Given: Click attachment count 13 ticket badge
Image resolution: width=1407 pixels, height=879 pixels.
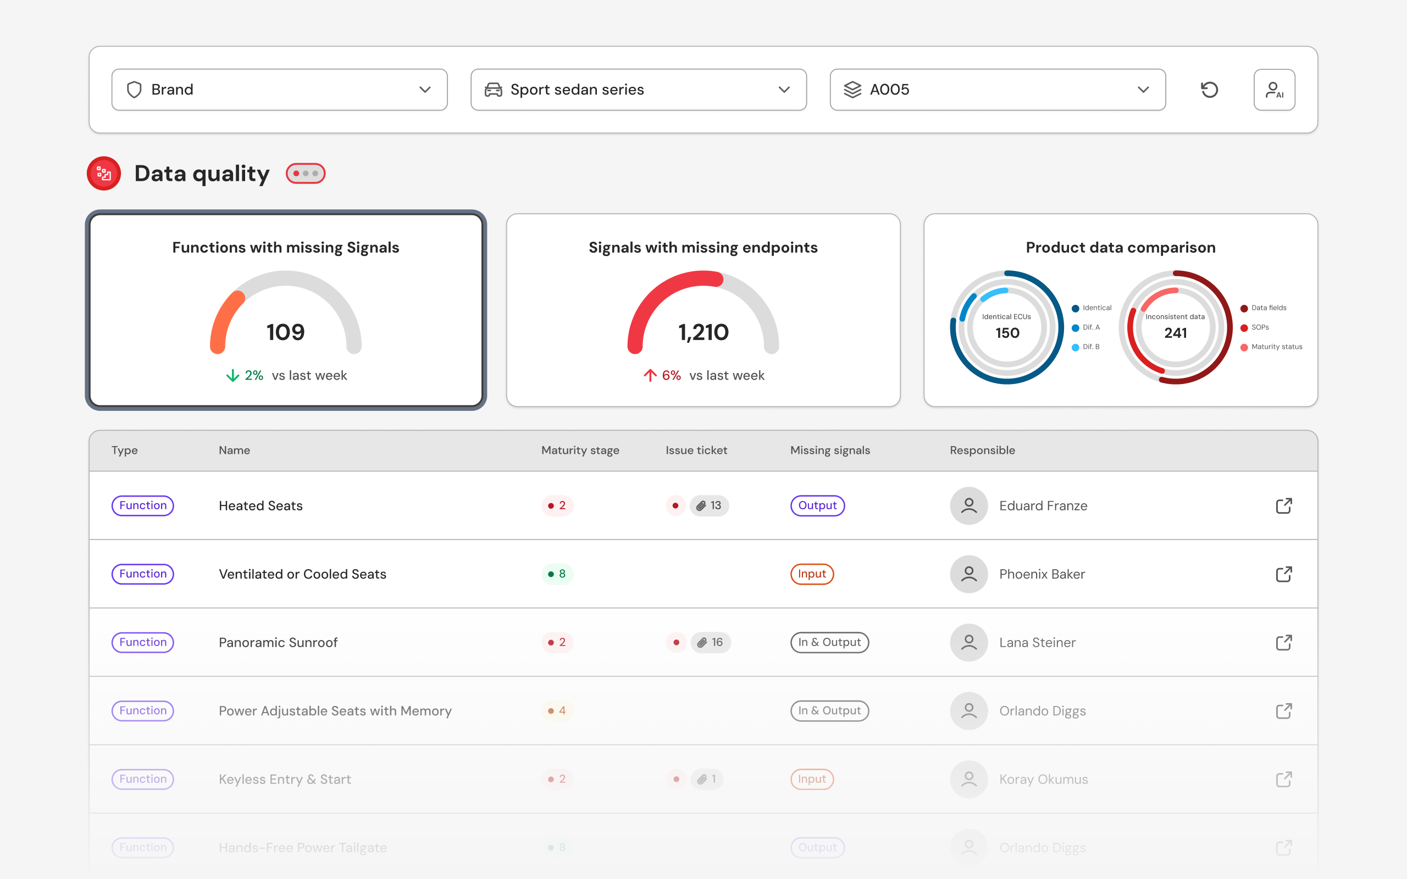Looking at the screenshot, I should click(x=710, y=506).
